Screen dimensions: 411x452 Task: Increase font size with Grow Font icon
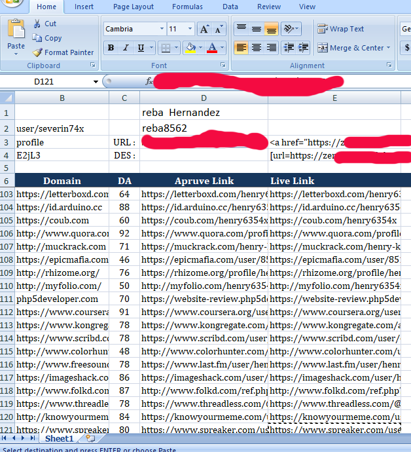pos(204,29)
